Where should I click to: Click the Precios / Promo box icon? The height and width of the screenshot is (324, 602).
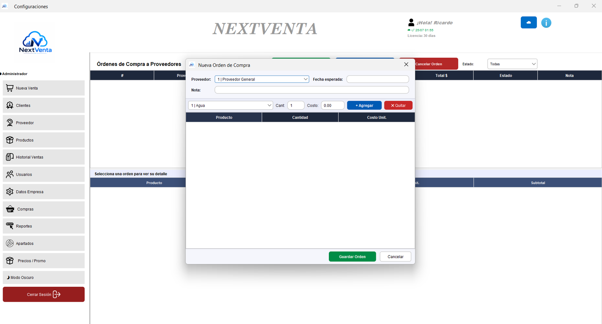coord(10,261)
